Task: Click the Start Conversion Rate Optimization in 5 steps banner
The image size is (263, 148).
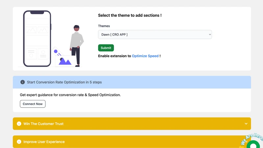Action: [132, 82]
